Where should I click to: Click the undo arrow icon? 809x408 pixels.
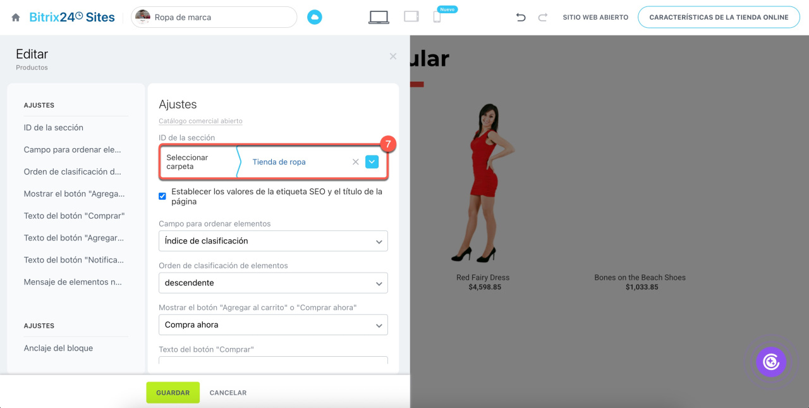(x=521, y=18)
